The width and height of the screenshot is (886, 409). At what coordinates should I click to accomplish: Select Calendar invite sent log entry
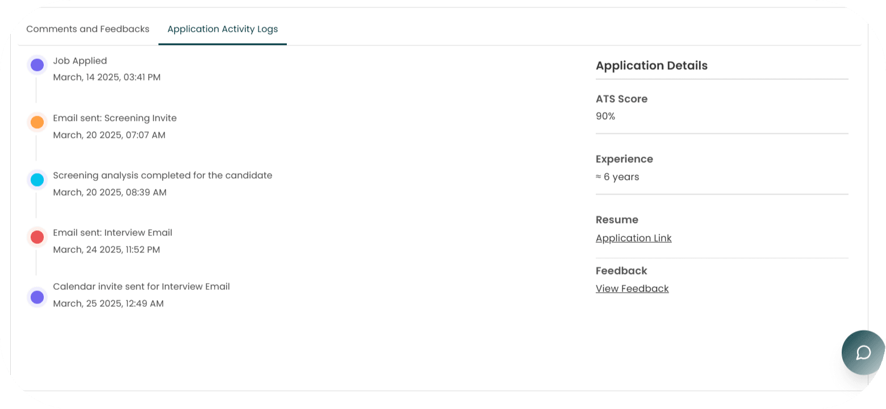pos(141,286)
